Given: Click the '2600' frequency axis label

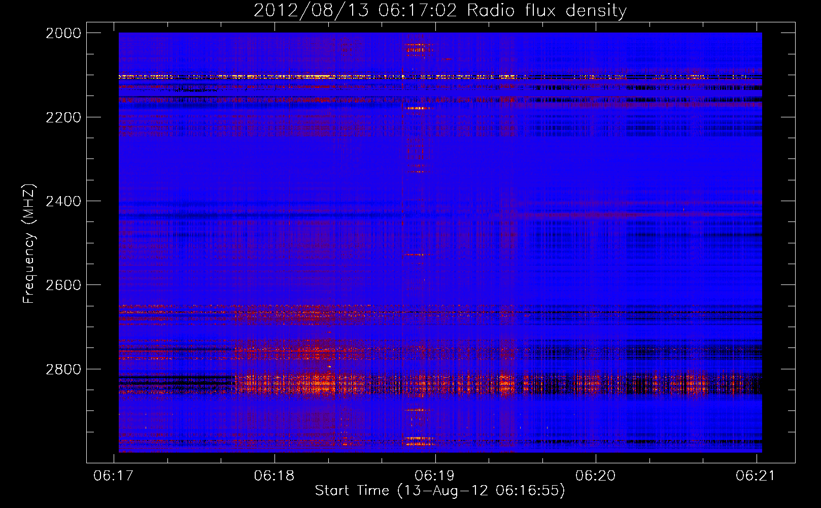Looking at the screenshot, I should [63, 285].
